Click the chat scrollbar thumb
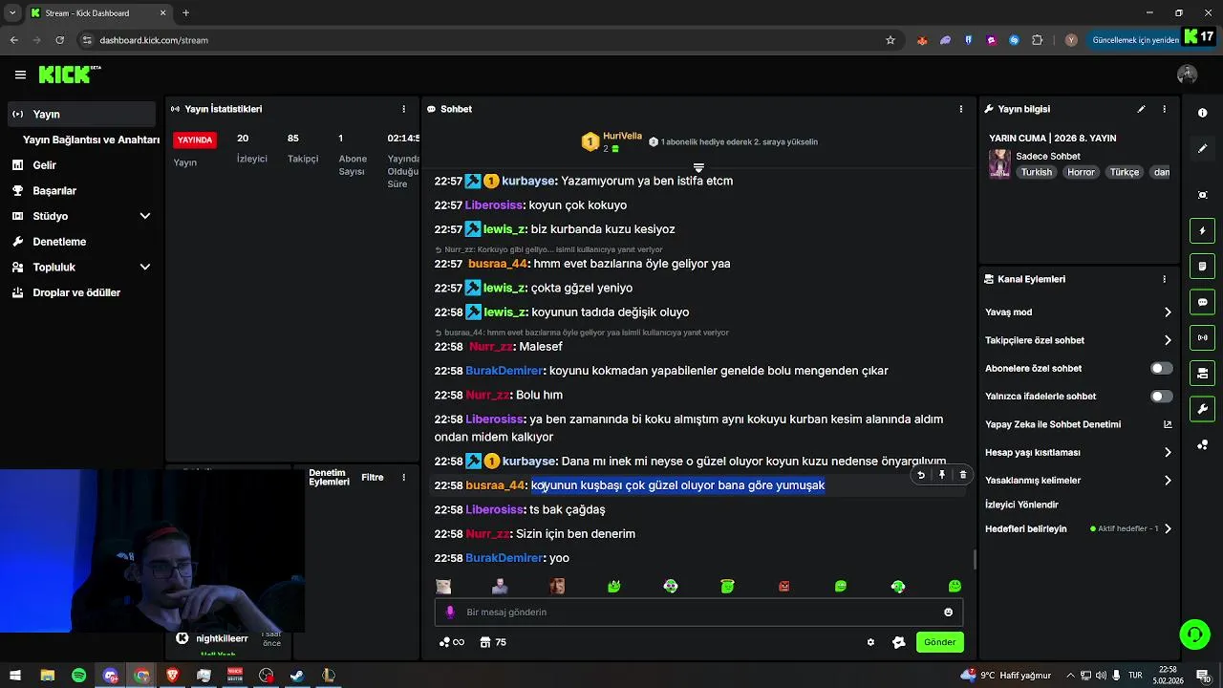1223x688 pixels. point(975,559)
